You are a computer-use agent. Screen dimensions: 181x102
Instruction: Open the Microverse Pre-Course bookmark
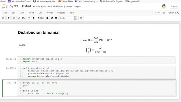click(x=20, y=1)
